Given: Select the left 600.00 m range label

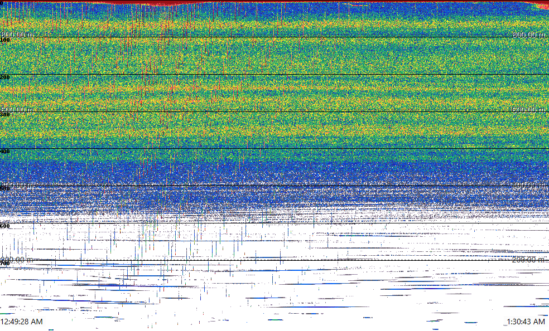Looking at the screenshot, I should (x=17, y=110).
